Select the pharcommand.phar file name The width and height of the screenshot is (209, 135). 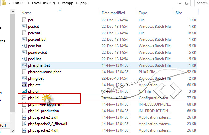click(x=44, y=72)
